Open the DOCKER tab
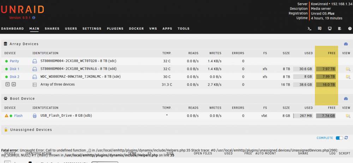 click(136, 29)
